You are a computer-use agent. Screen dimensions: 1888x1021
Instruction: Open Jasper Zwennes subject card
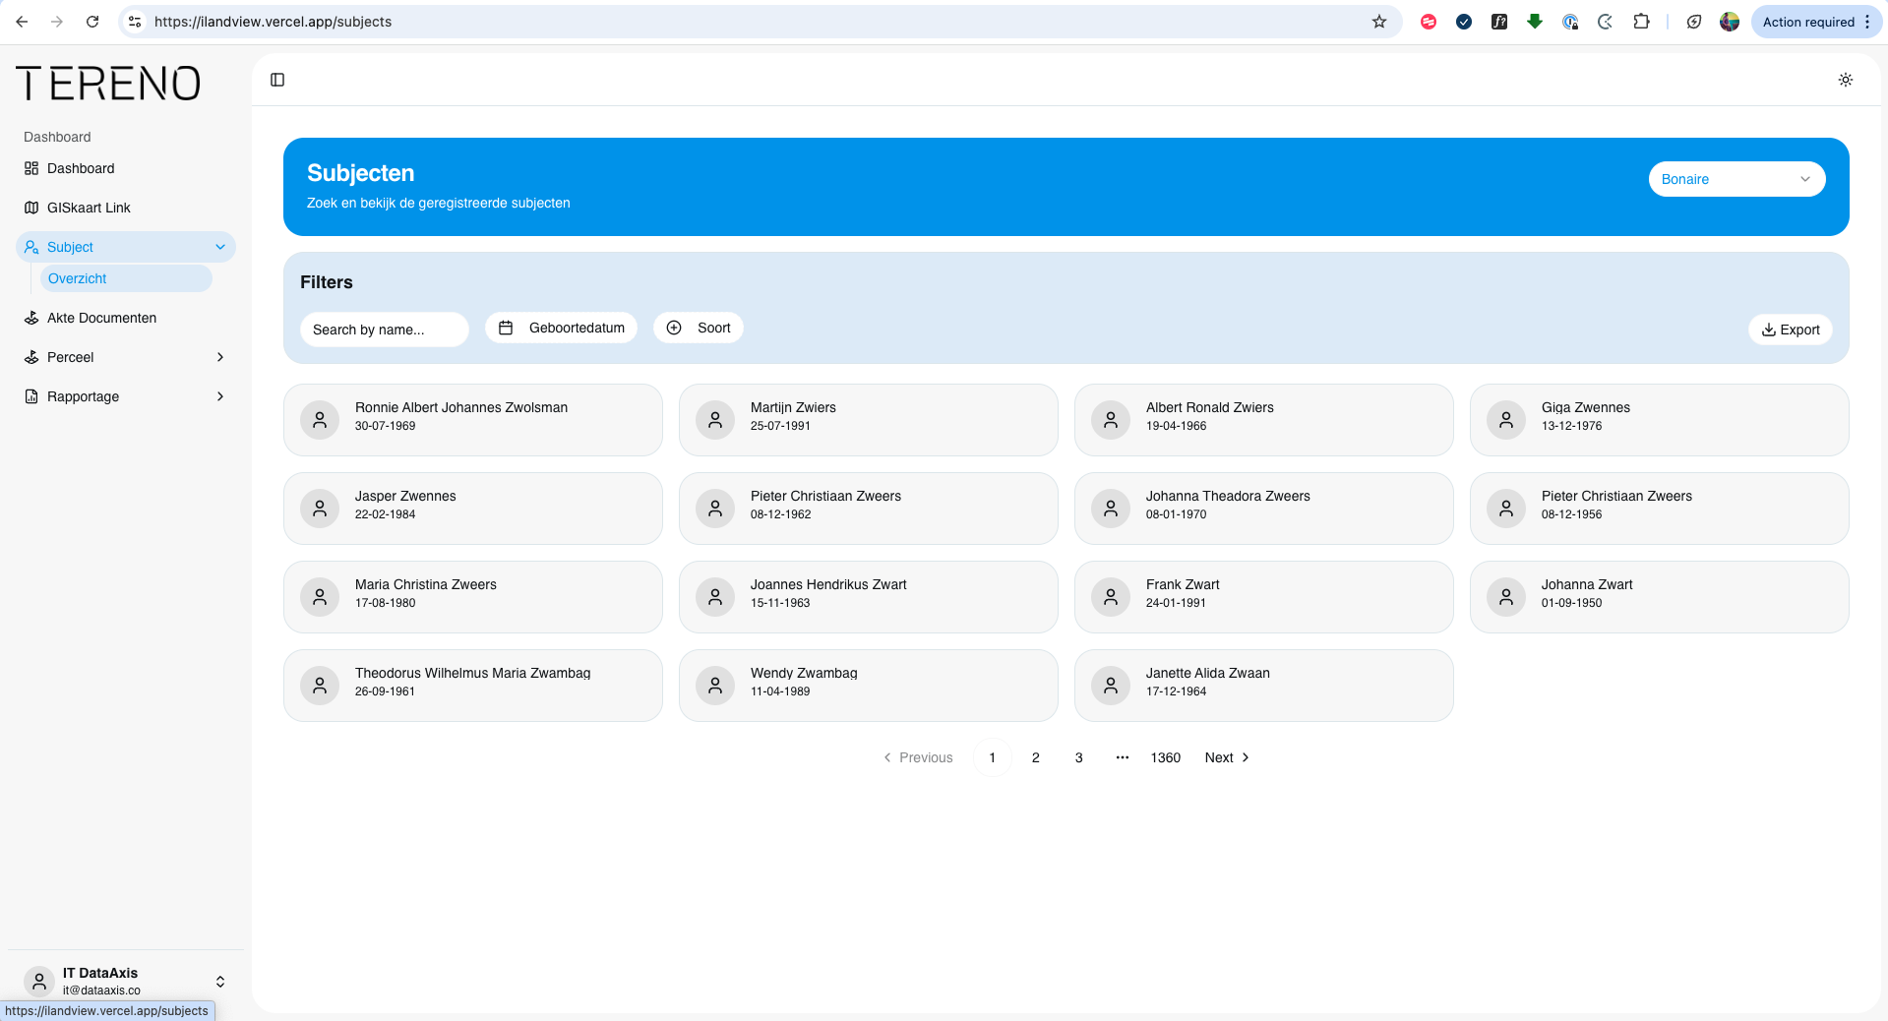click(473, 509)
